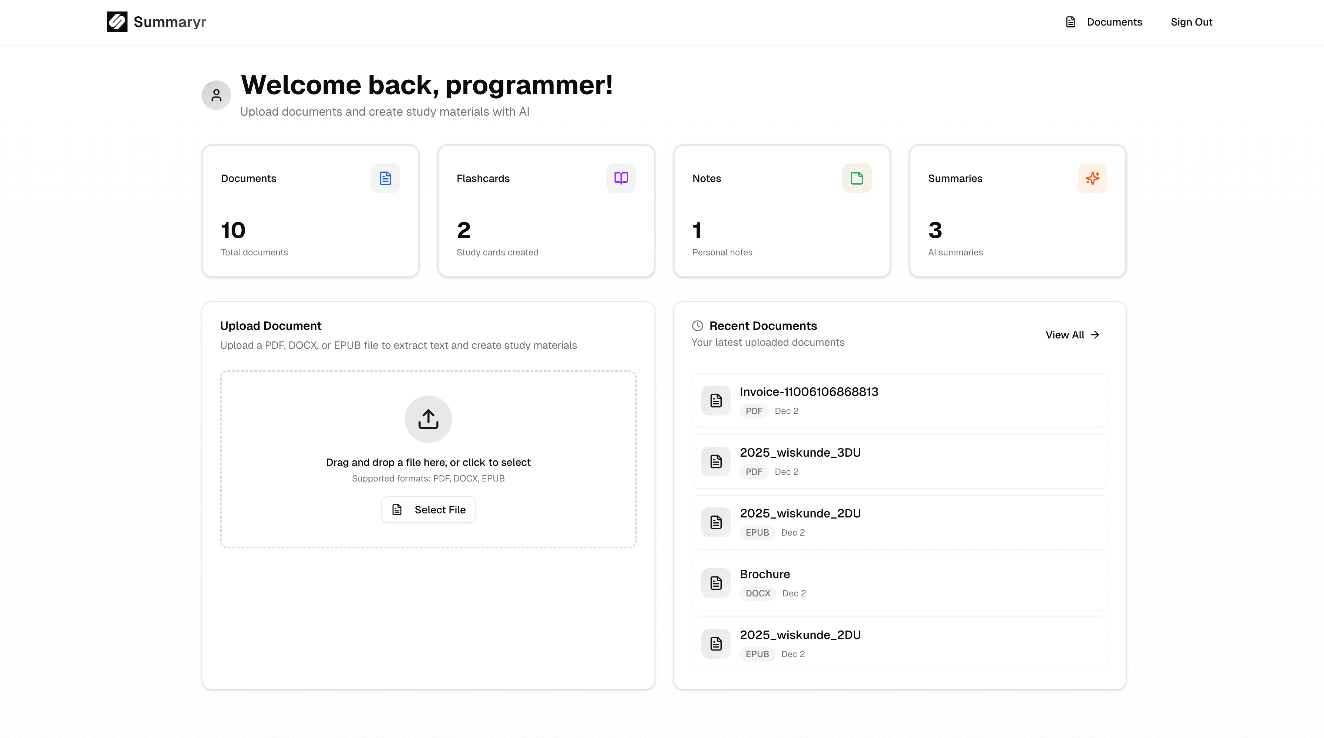
Task: Click the file icon beside Invoice-11006106868813
Action: pos(715,400)
